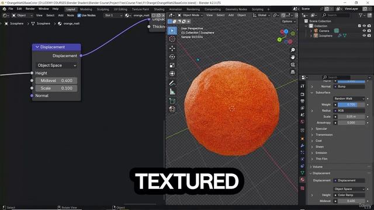Click Bump linked to Normal input
The width and height of the screenshot is (374, 210).
[349, 87]
